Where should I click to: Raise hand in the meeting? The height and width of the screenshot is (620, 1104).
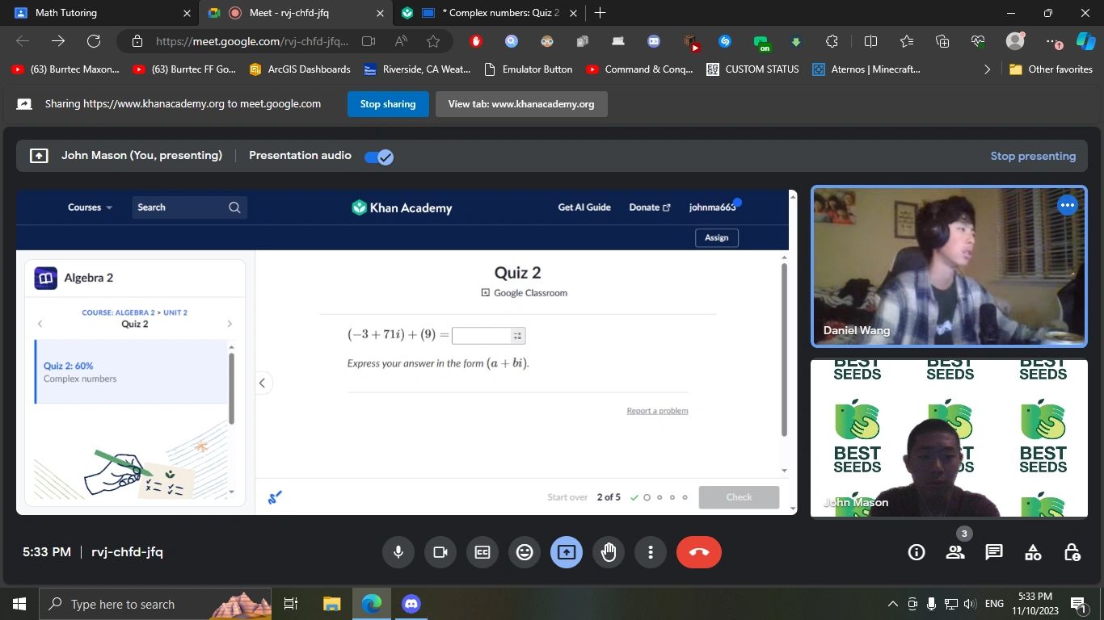click(x=609, y=552)
